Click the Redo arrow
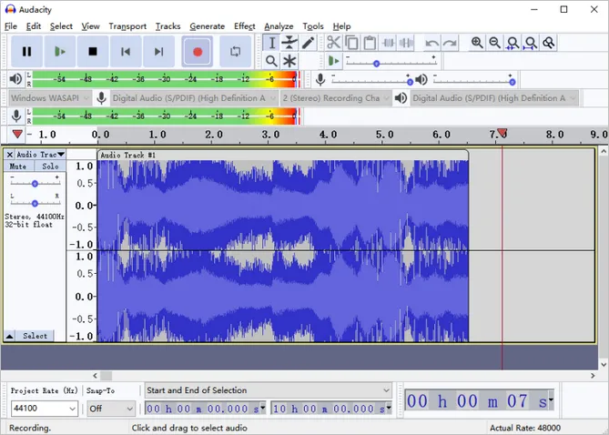The width and height of the screenshot is (609, 435). [450, 43]
